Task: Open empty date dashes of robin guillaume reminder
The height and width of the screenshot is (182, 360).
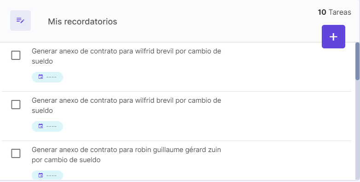Action: [52, 176]
